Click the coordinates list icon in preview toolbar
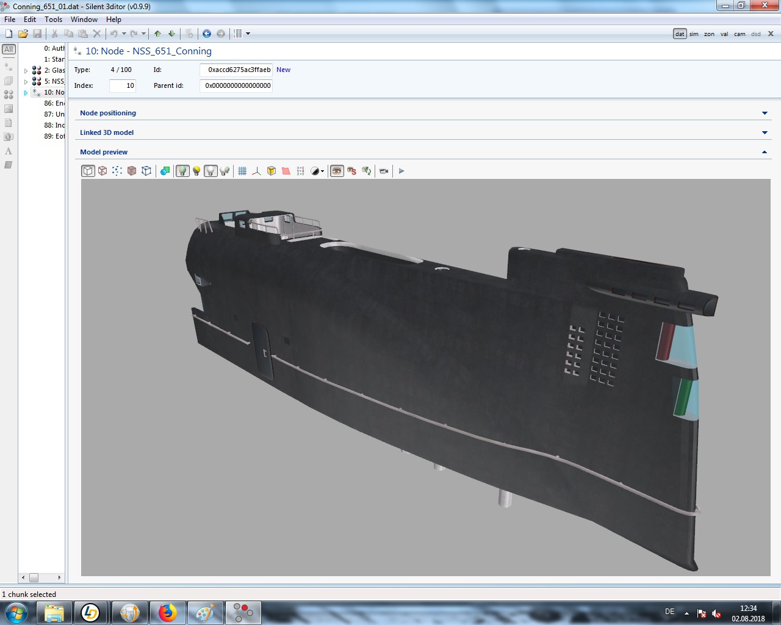 click(301, 171)
